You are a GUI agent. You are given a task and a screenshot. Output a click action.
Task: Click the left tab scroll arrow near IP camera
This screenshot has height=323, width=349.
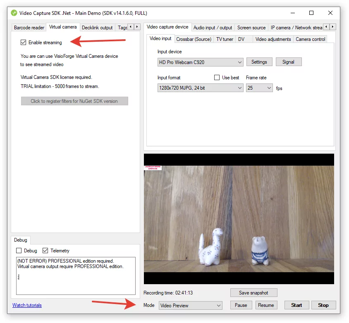click(326, 27)
